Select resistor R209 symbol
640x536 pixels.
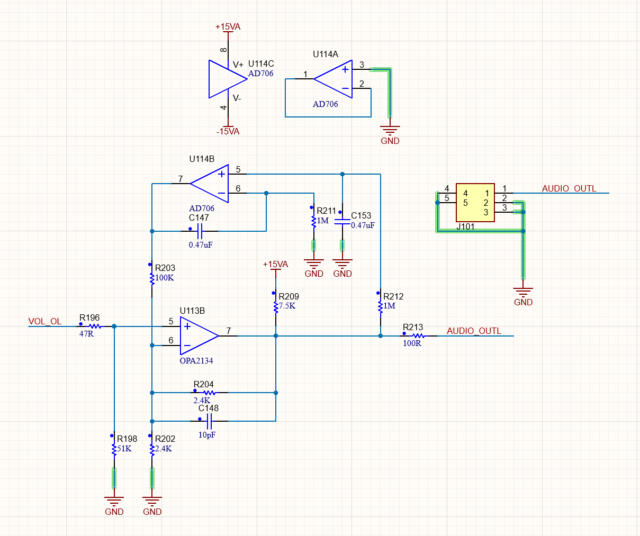click(276, 307)
